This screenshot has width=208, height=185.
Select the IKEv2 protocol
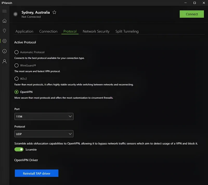pos(16,79)
